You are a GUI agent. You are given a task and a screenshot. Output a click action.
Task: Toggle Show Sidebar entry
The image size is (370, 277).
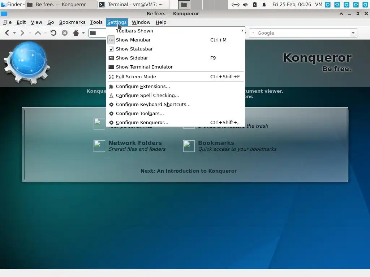coord(176,58)
